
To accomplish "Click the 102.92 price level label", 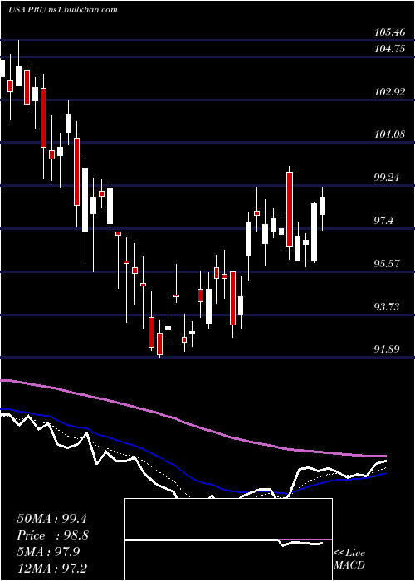I will coord(389,91).
